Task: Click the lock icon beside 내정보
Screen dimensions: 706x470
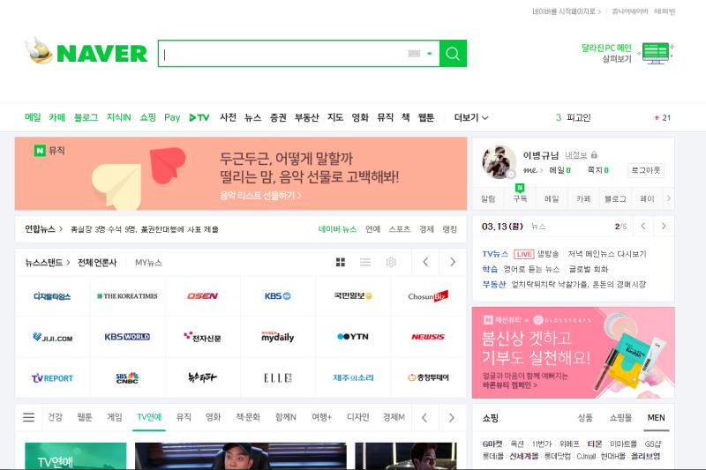Action: [x=594, y=155]
